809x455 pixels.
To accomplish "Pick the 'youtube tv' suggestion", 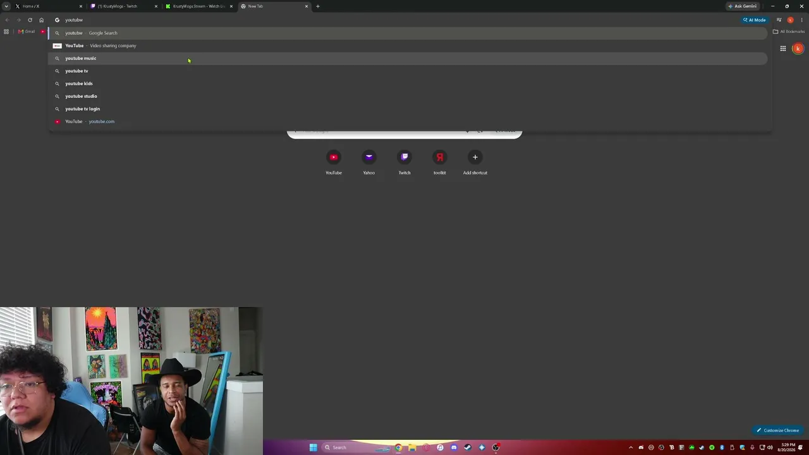I will (x=408, y=71).
